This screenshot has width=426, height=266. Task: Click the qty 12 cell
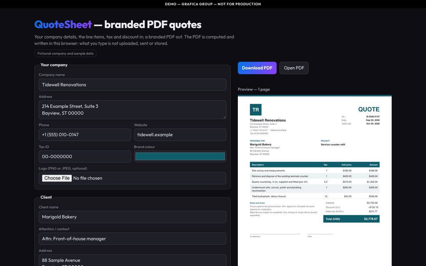326,196
